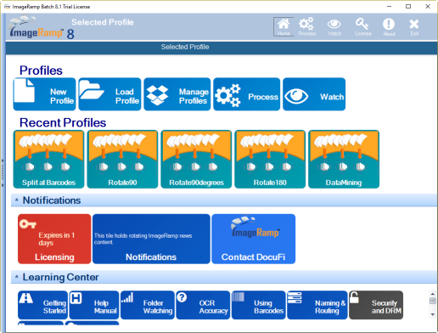Open the Notifications news tile
438x333 pixels.
tap(151, 239)
